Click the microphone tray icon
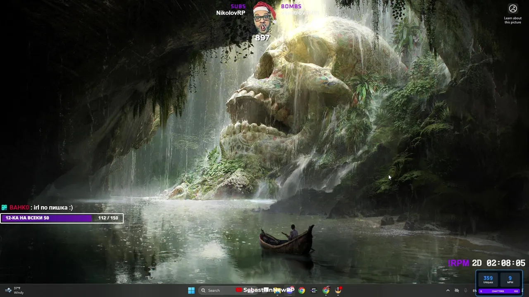The width and height of the screenshot is (529, 297). tap(466, 290)
